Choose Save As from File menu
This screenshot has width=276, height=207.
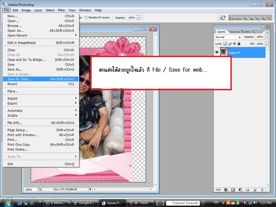pos(40,70)
